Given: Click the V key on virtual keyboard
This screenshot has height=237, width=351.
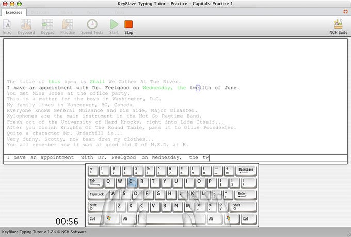Looking at the screenshot, I should tap(154, 207).
